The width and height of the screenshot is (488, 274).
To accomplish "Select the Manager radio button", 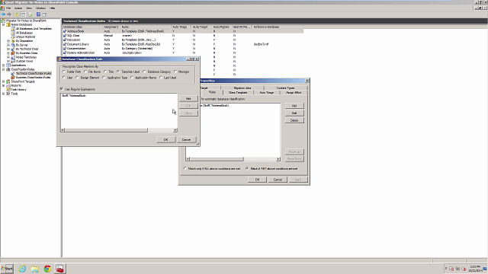I will (175, 72).
